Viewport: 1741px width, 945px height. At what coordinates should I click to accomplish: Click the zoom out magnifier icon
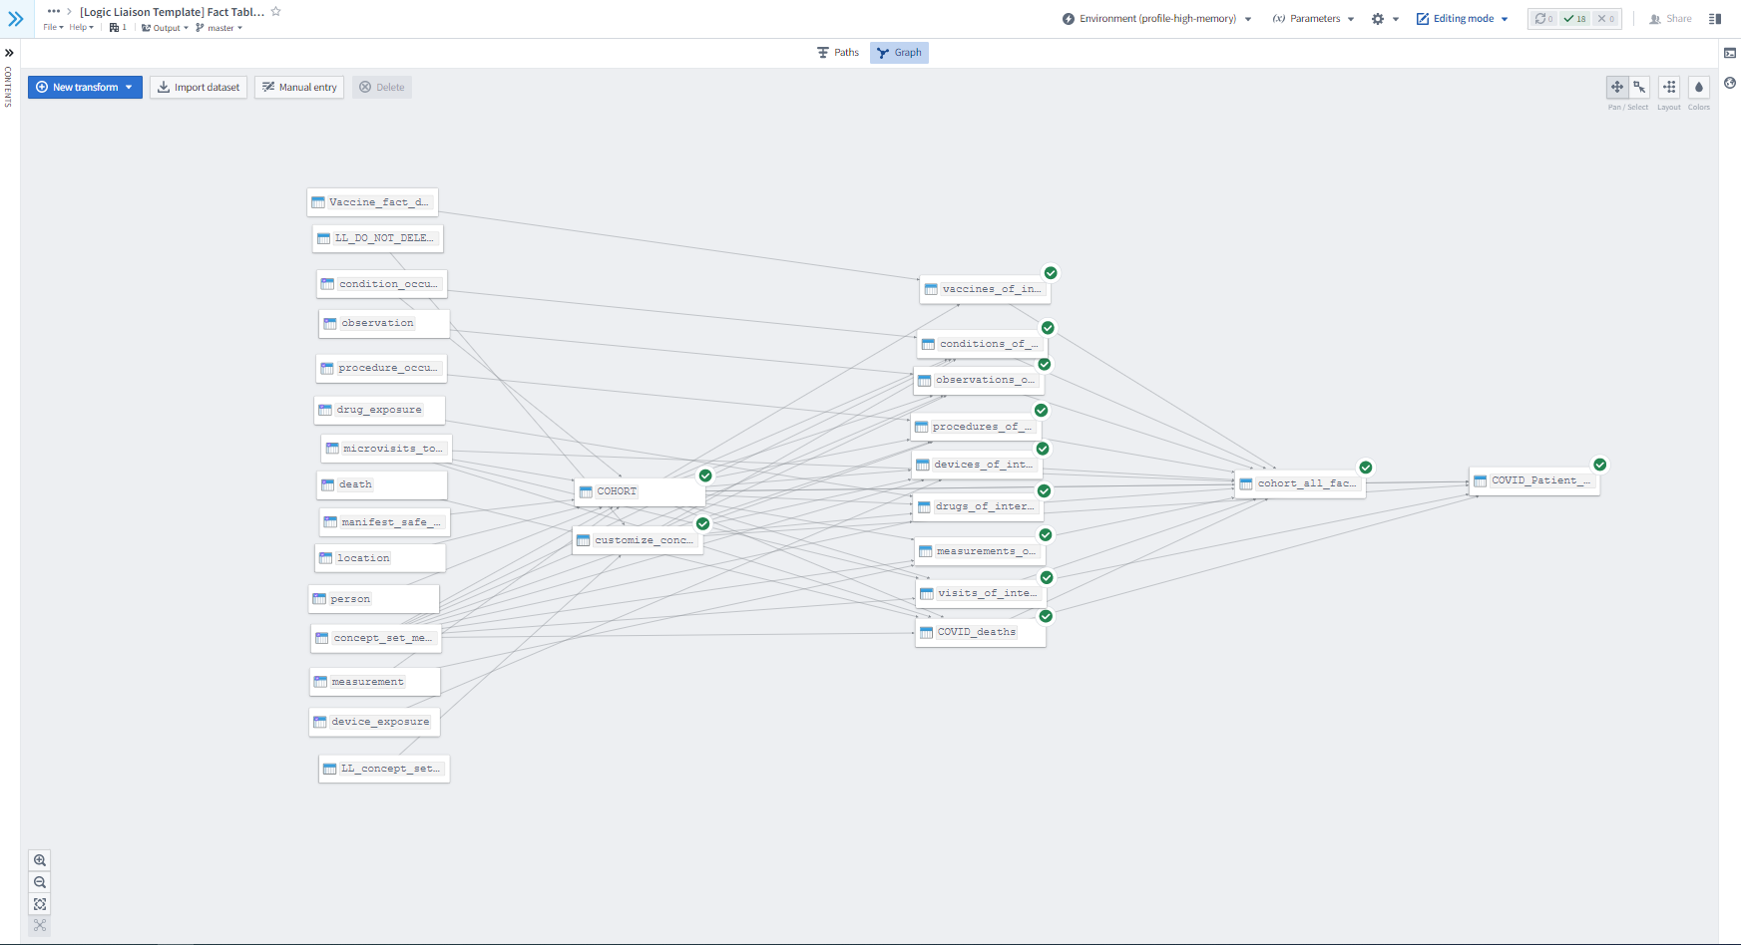click(40, 882)
